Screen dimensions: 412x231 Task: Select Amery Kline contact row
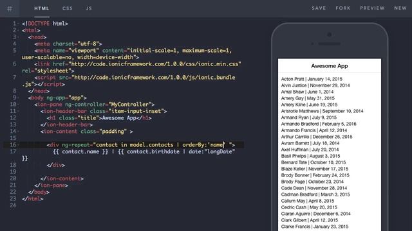pos(309,105)
